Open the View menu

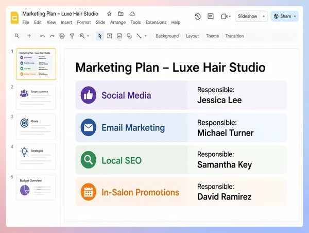51,22
